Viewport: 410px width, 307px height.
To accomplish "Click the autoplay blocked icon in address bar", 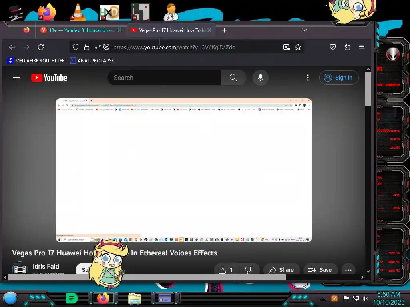I will click(106, 47).
